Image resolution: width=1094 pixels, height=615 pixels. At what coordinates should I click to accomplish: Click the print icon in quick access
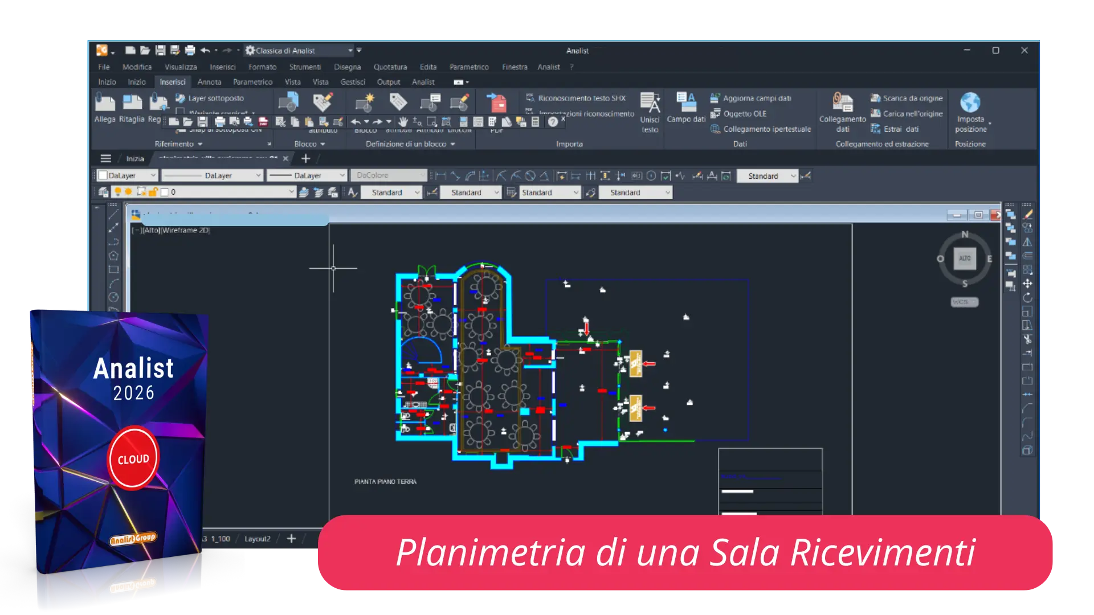coord(190,51)
